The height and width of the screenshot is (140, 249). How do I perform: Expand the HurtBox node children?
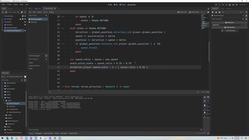[x=3, y=19]
